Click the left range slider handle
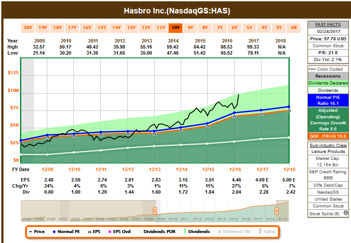The height and width of the screenshot is (243, 351). (155, 211)
